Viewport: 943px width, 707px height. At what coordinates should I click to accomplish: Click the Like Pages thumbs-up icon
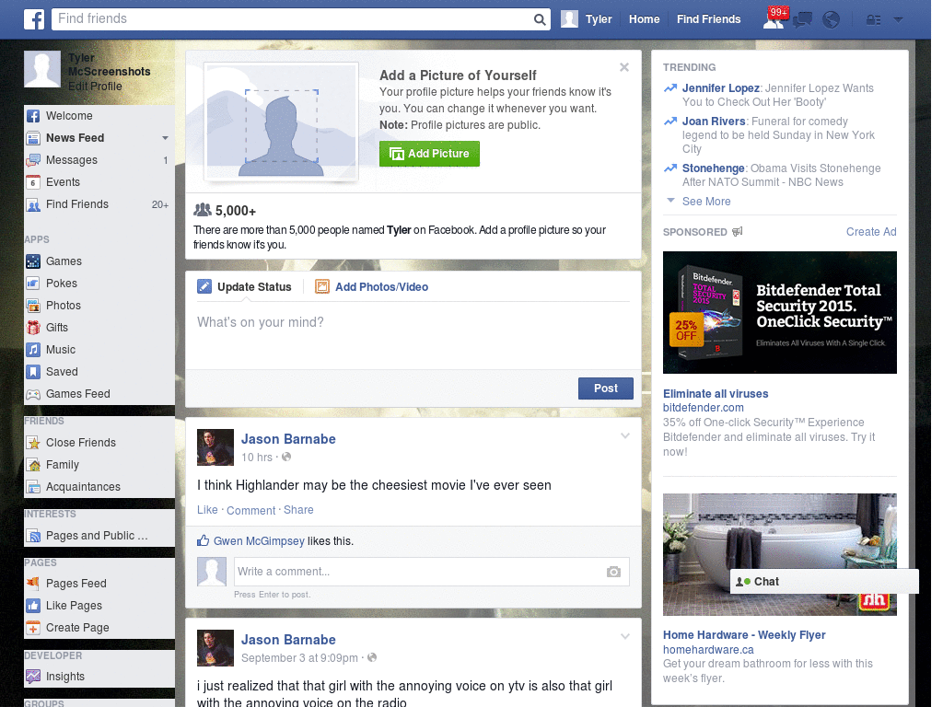pyautogui.click(x=33, y=606)
